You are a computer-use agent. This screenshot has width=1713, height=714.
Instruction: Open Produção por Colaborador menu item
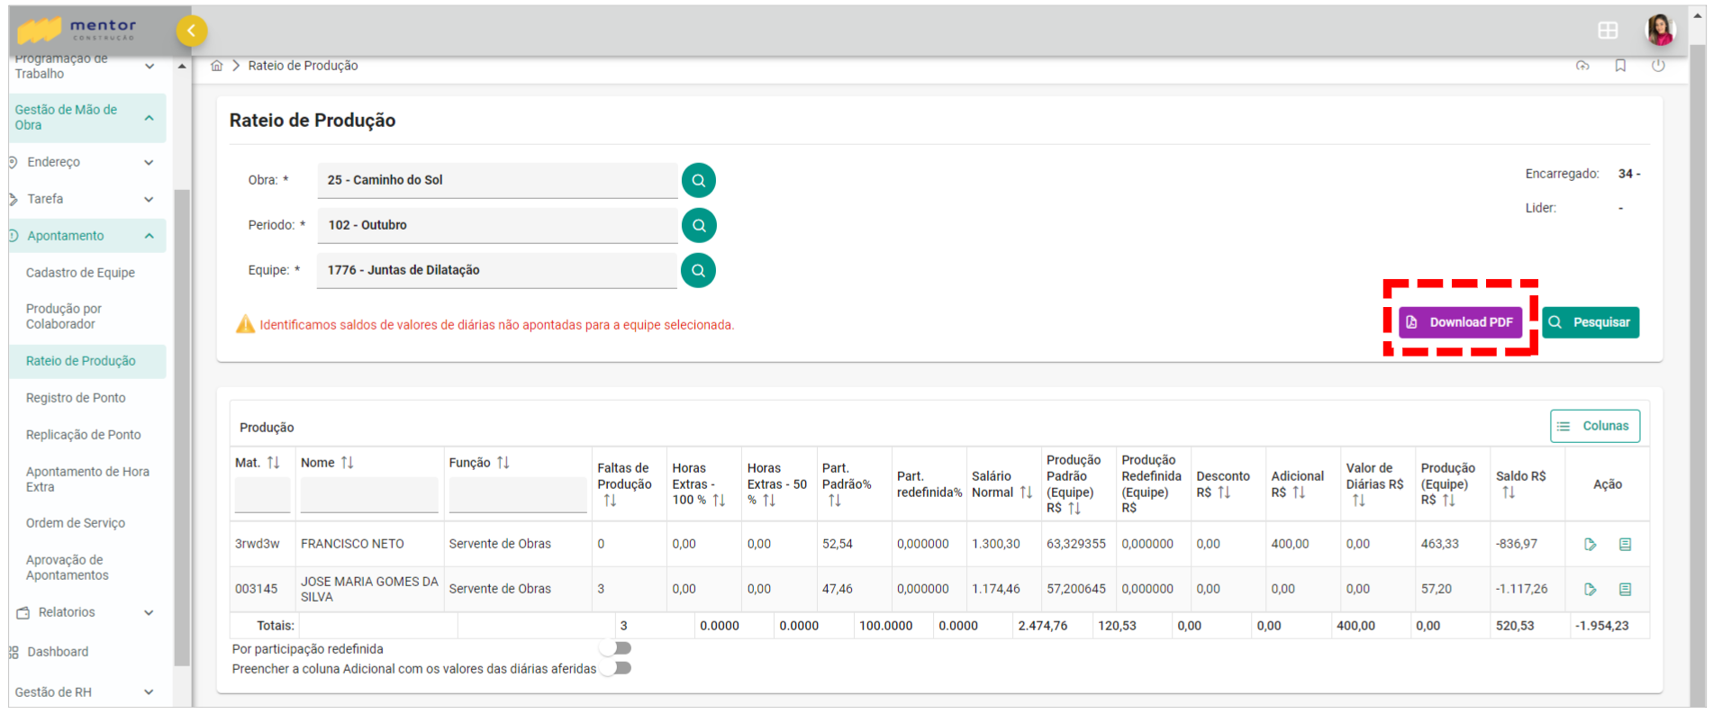coord(64,316)
